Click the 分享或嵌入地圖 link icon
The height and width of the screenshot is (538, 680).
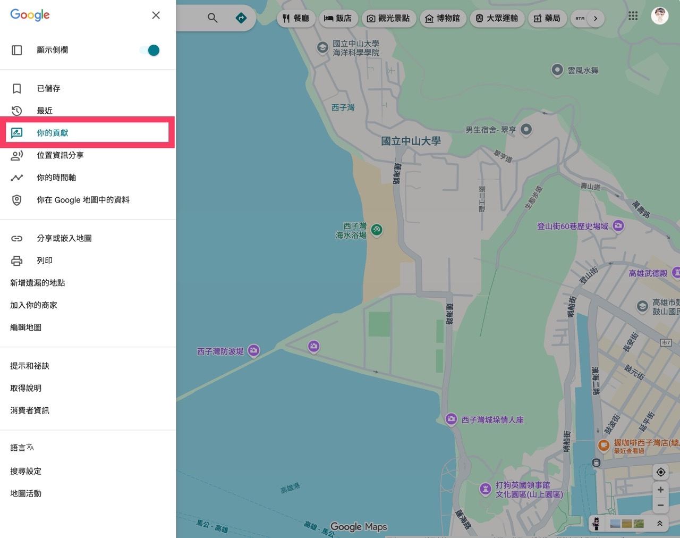click(17, 238)
